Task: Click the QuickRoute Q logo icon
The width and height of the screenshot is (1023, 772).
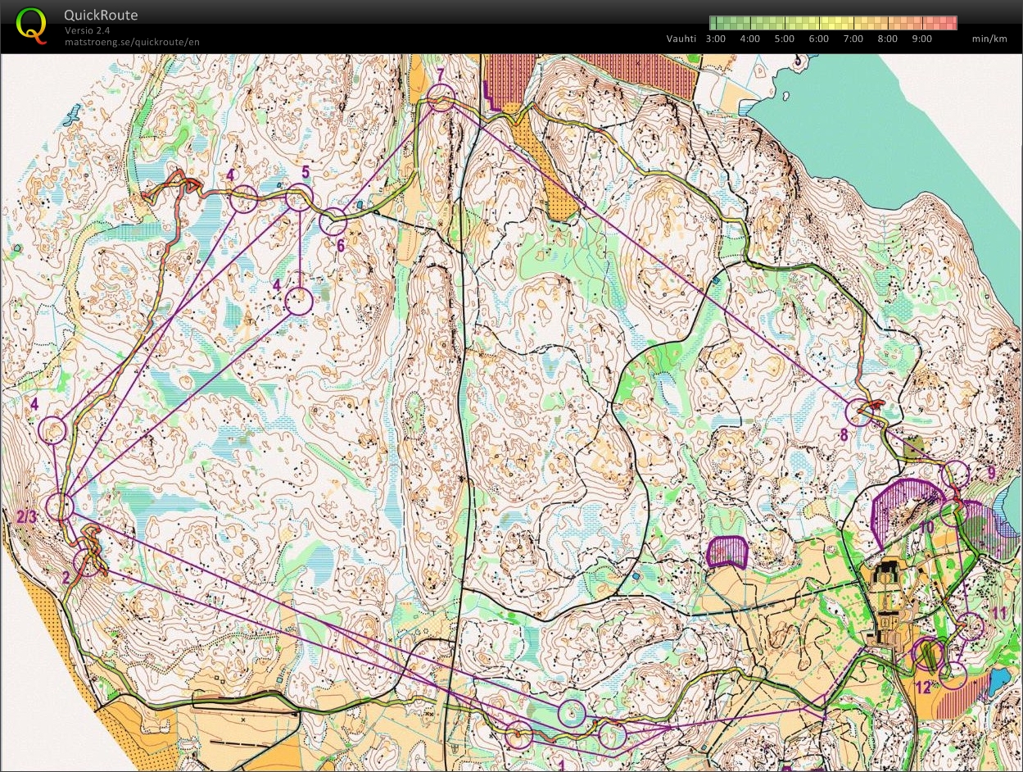Action: (x=32, y=25)
